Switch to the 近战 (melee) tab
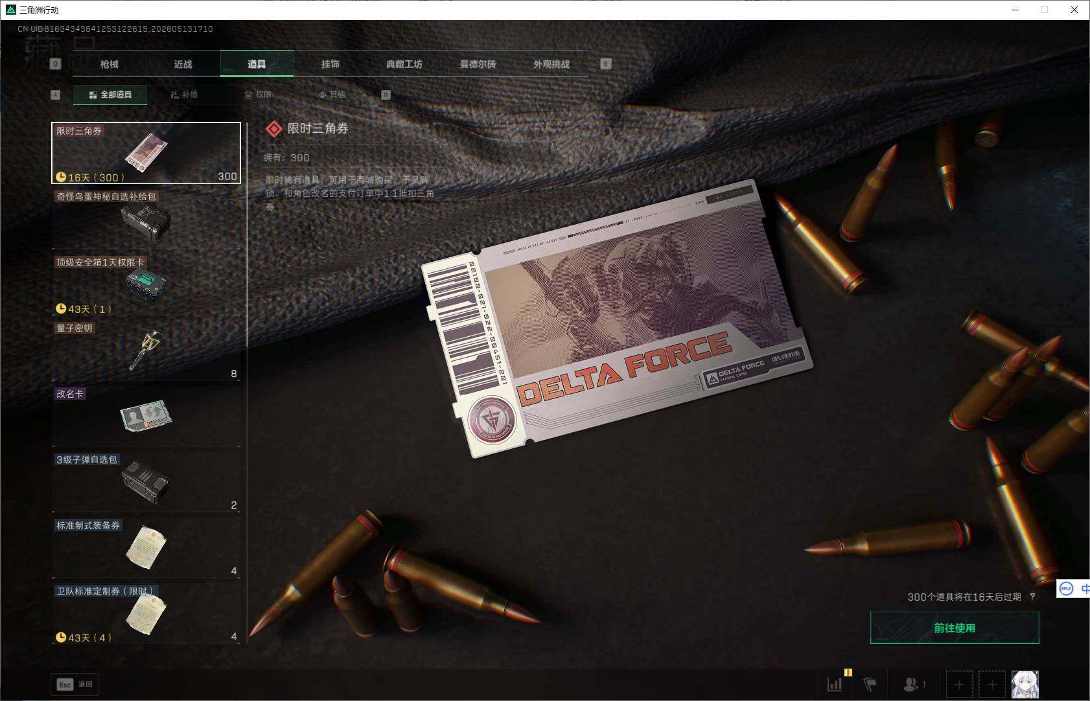The image size is (1090, 701). coord(183,64)
